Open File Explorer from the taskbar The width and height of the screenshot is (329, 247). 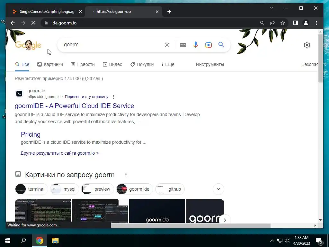point(55,241)
